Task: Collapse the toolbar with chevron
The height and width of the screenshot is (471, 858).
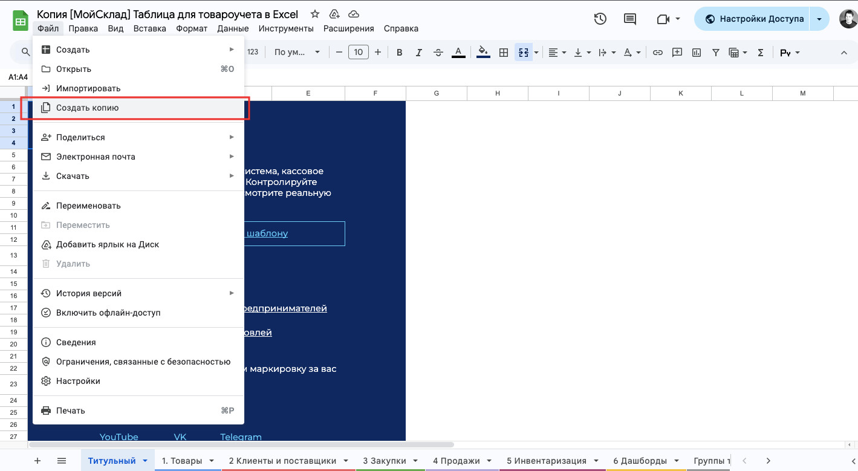Action: pyautogui.click(x=844, y=53)
